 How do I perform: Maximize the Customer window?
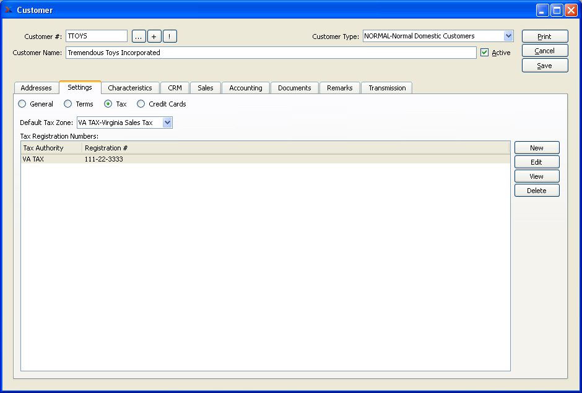click(557, 11)
